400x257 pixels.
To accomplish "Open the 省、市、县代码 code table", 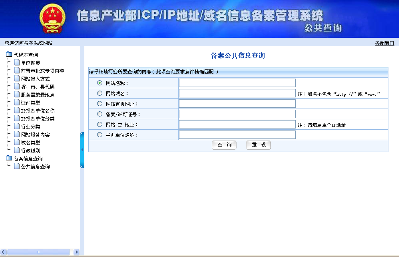I will [38, 87].
